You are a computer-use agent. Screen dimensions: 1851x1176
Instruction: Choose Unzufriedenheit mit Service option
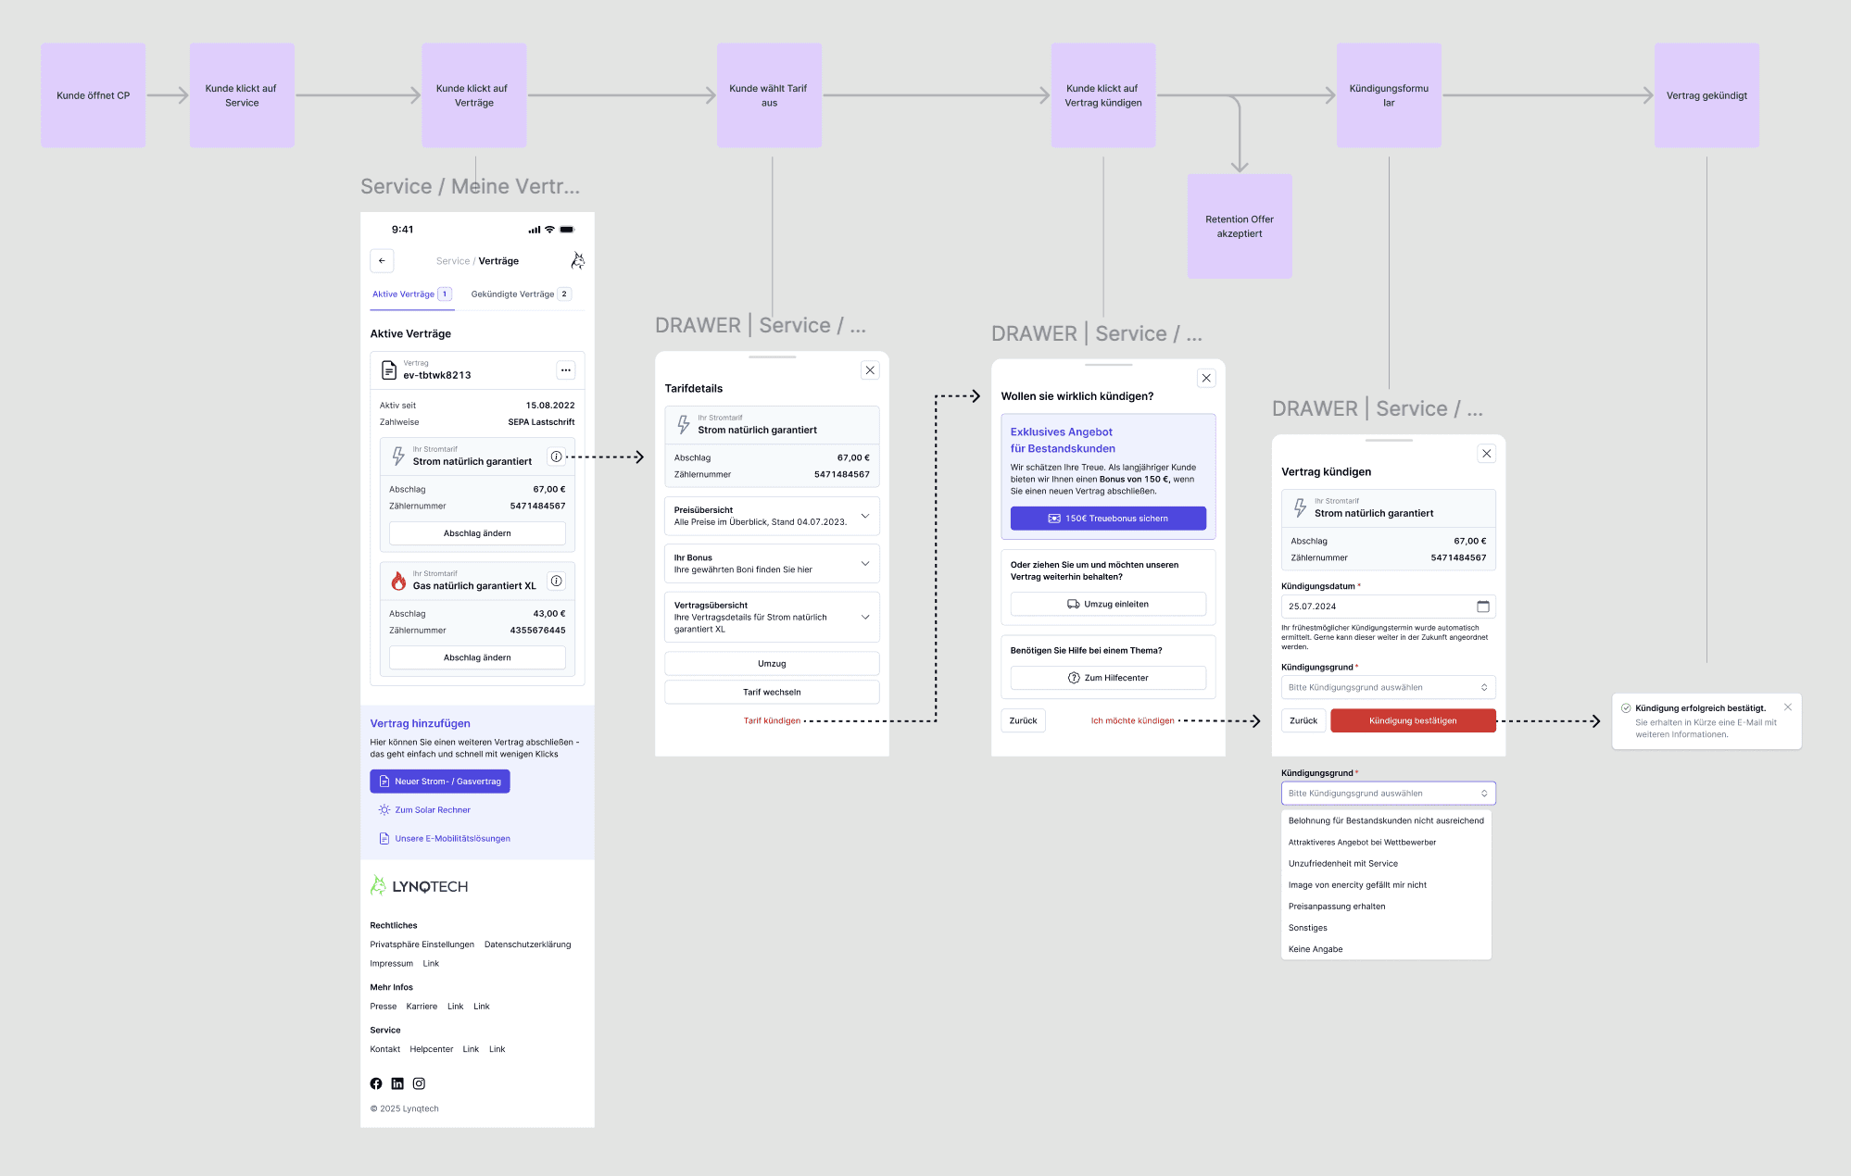1342,863
